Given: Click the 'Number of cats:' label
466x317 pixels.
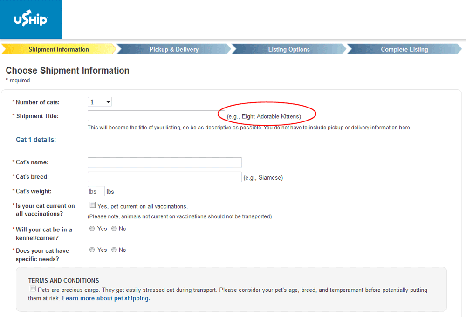Looking at the screenshot, I should click(x=37, y=102).
